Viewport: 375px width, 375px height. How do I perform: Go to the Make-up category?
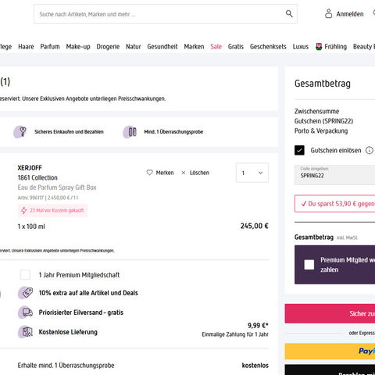(78, 47)
